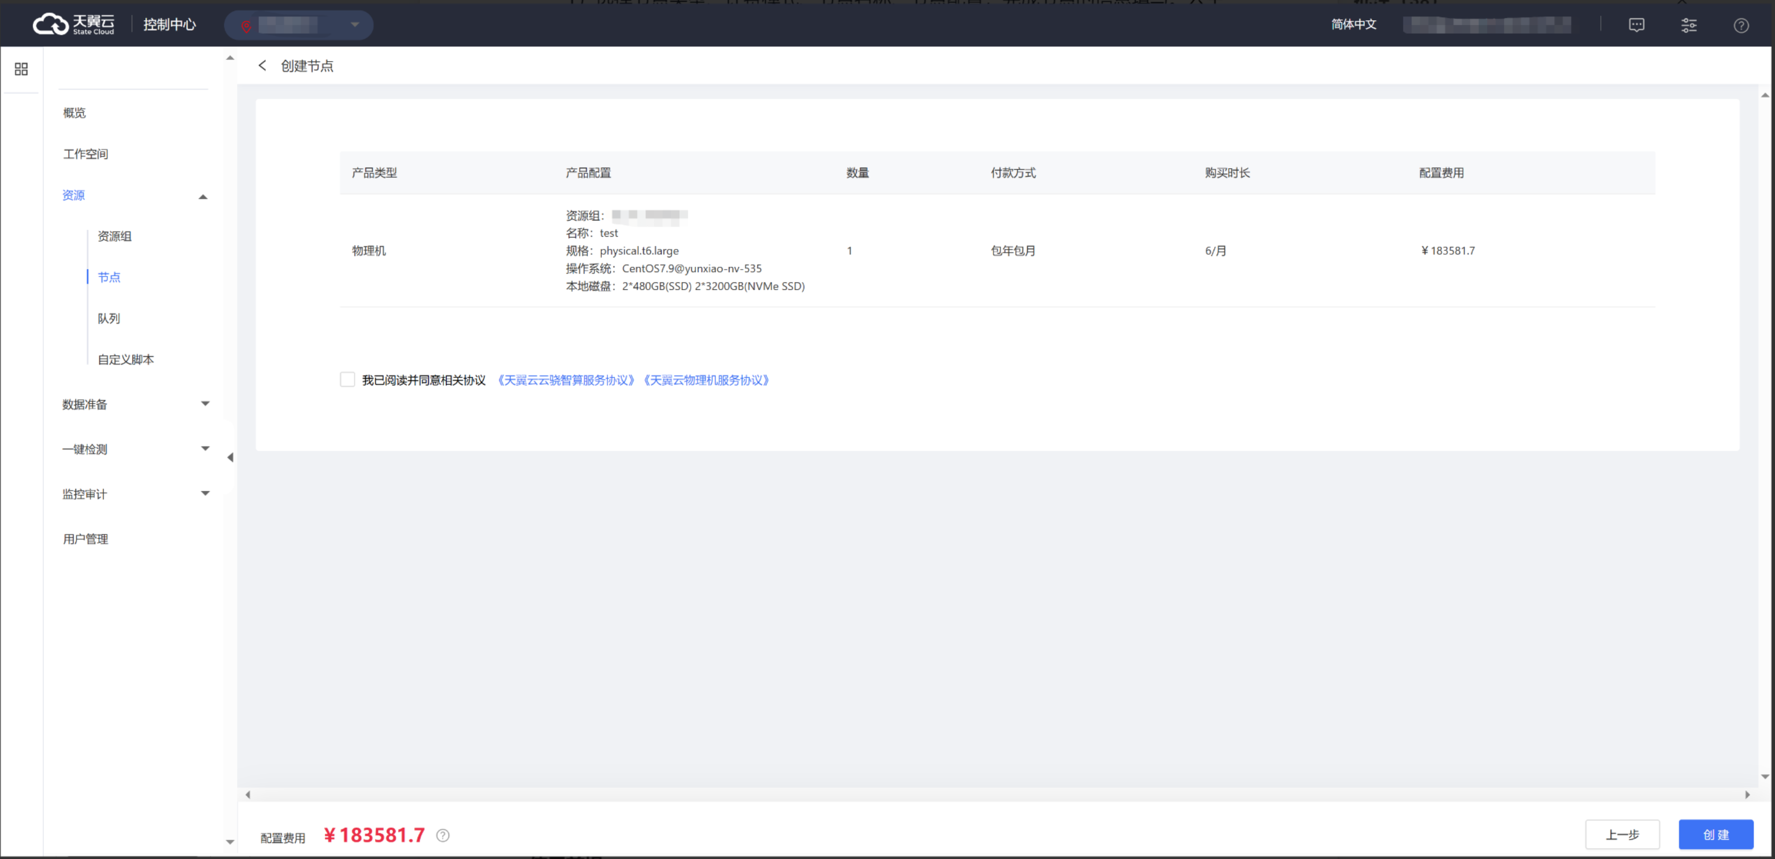The width and height of the screenshot is (1775, 859).
Task: Go back with the arrow beside 创建节点
Action: point(262,65)
